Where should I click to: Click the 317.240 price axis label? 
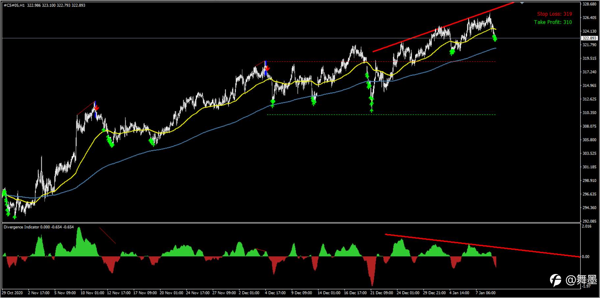[x=589, y=72]
